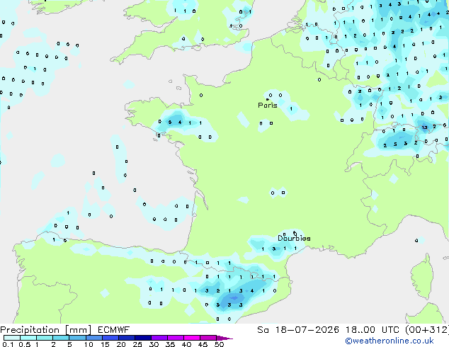Click the 'Sa 18-07-2026' forecast date text

pos(298,330)
